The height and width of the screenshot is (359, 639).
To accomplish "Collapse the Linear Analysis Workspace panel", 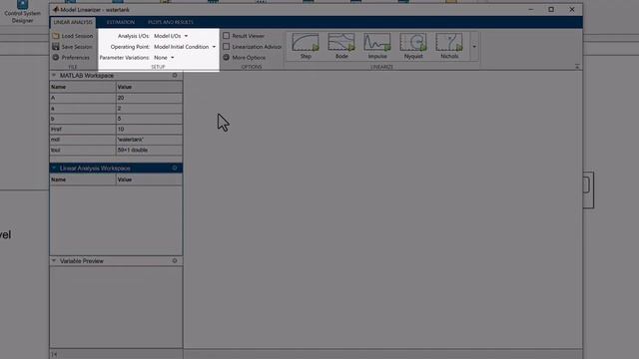I will coord(54,169).
